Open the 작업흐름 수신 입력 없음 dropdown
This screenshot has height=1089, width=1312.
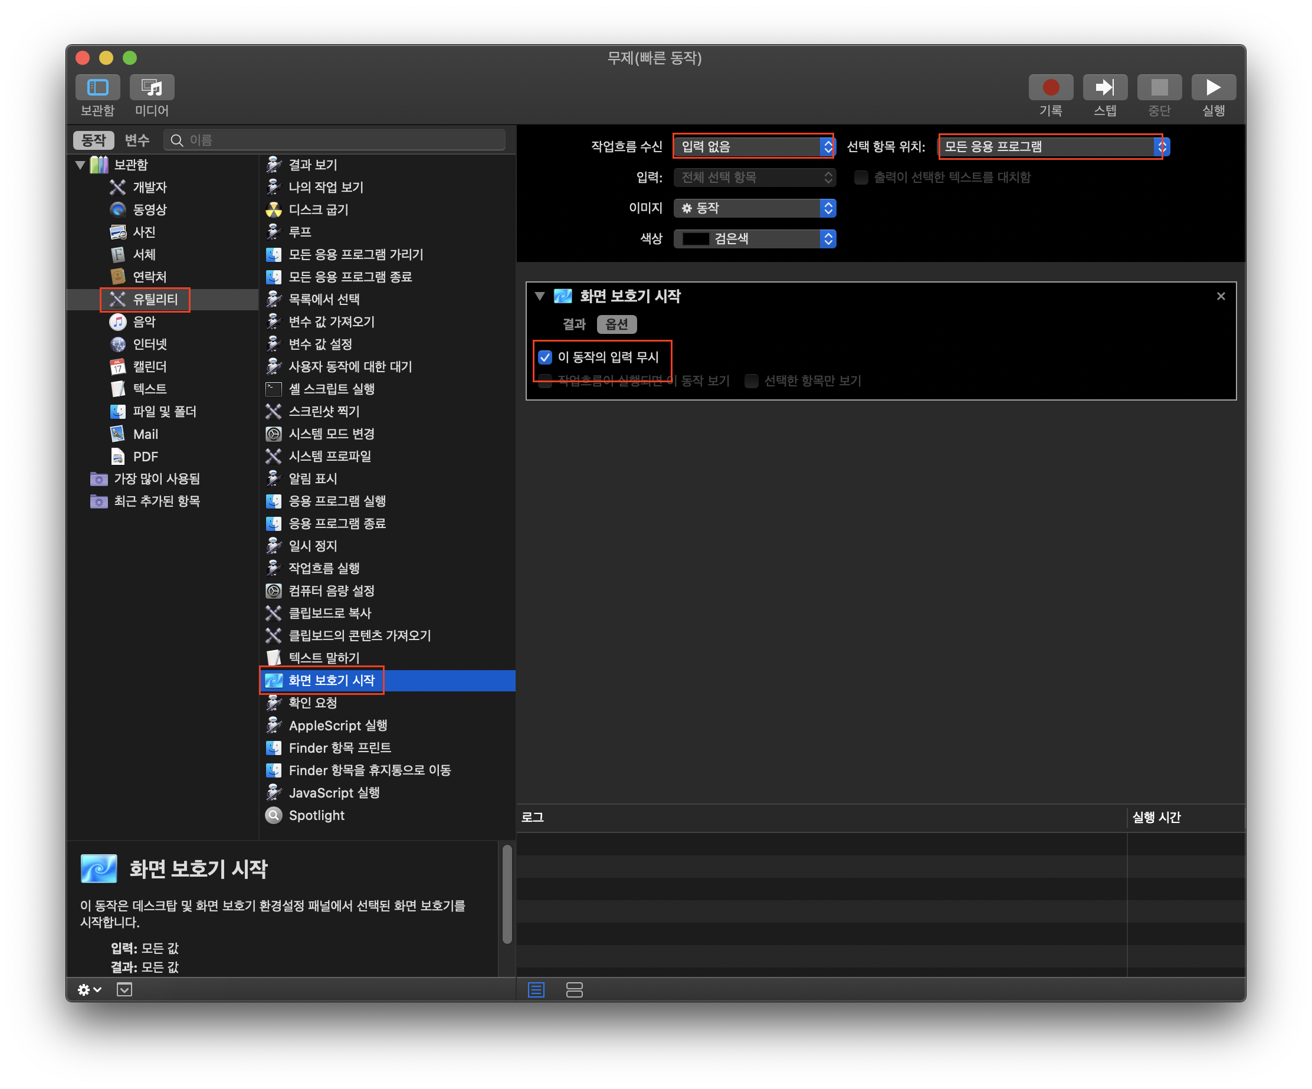point(754,147)
